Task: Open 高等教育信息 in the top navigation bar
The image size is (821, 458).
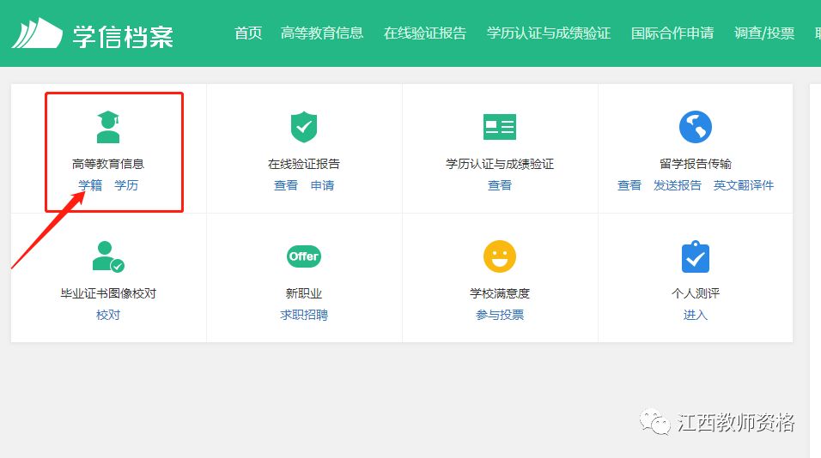Action: point(322,33)
